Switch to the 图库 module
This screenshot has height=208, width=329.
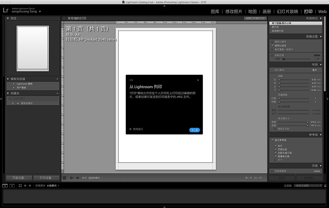pos(215,11)
